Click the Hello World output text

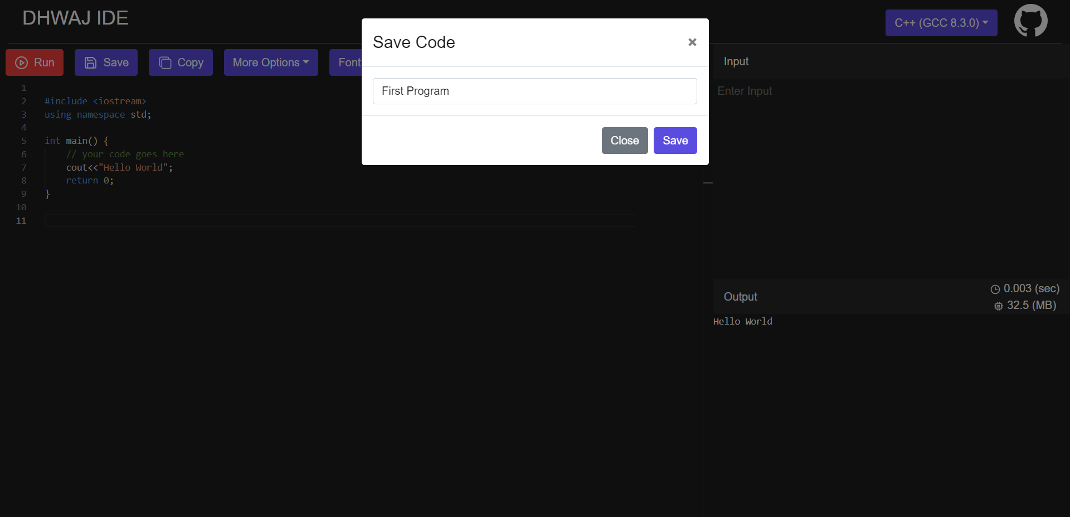[x=742, y=321]
